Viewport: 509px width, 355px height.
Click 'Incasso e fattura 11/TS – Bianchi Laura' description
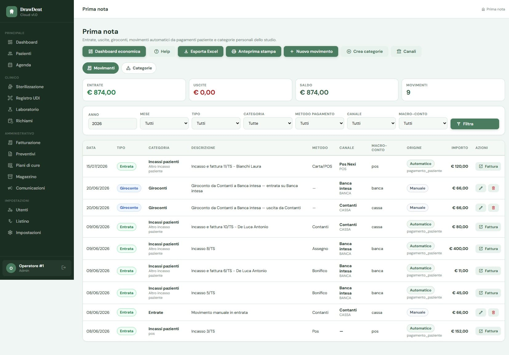226,166
